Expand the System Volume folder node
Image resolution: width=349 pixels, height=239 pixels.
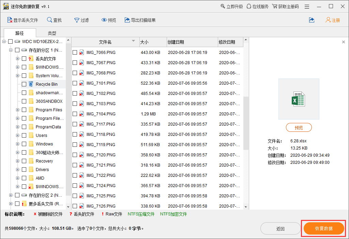(x=17, y=75)
